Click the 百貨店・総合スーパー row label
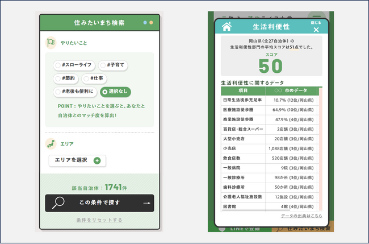 243,129
